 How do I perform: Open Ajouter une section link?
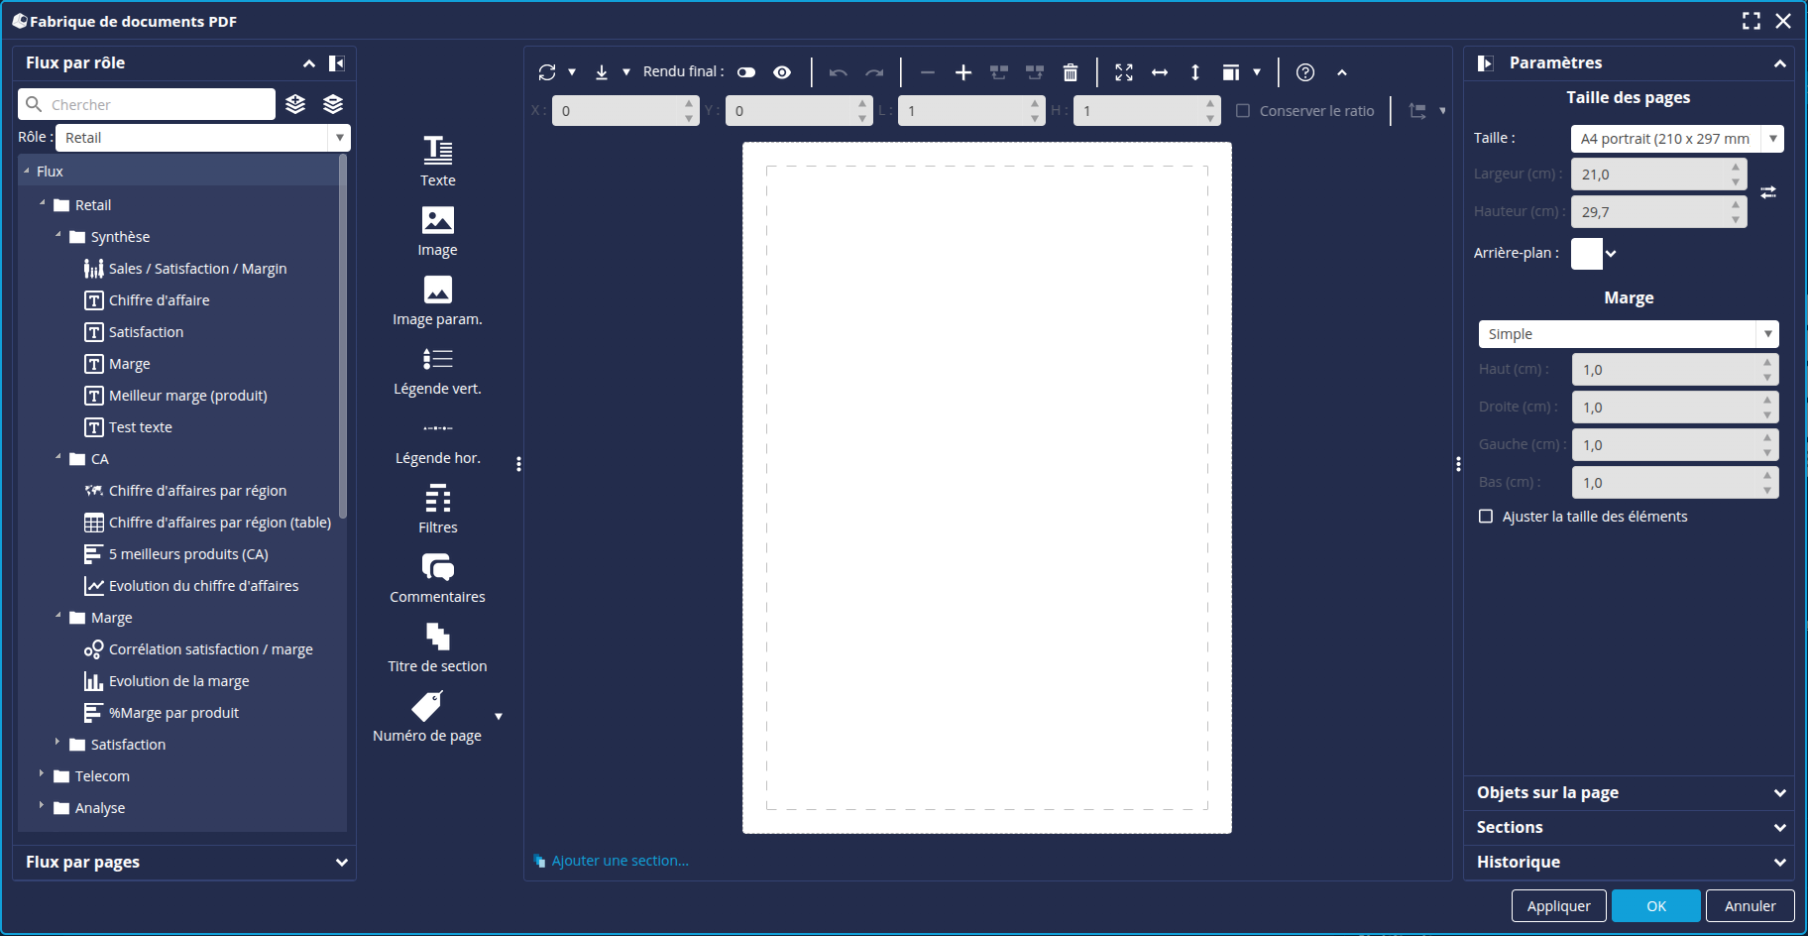[x=620, y=860]
